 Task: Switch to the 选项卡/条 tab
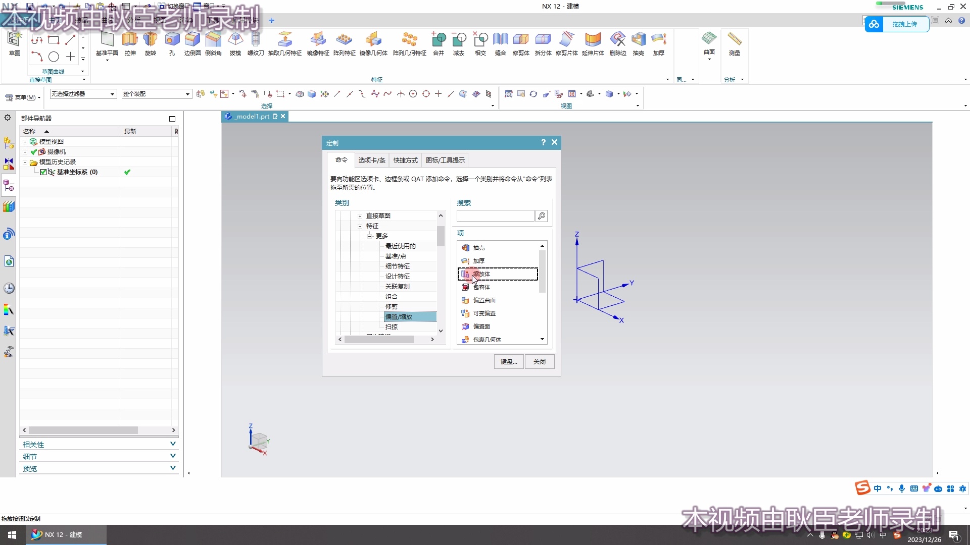point(371,160)
